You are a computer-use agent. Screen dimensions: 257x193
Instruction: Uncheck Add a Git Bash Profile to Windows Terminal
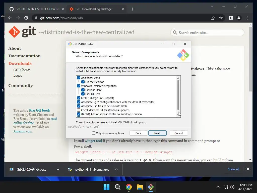click(79, 114)
